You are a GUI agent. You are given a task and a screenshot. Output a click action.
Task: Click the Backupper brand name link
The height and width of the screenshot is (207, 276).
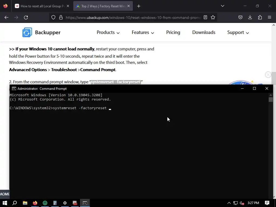coord(48,32)
